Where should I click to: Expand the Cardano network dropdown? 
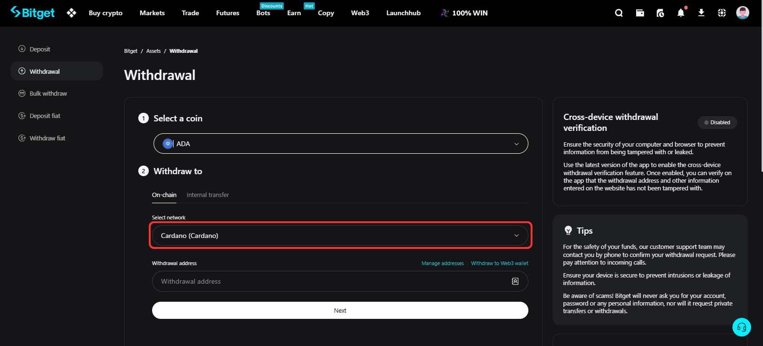[x=340, y=236]
